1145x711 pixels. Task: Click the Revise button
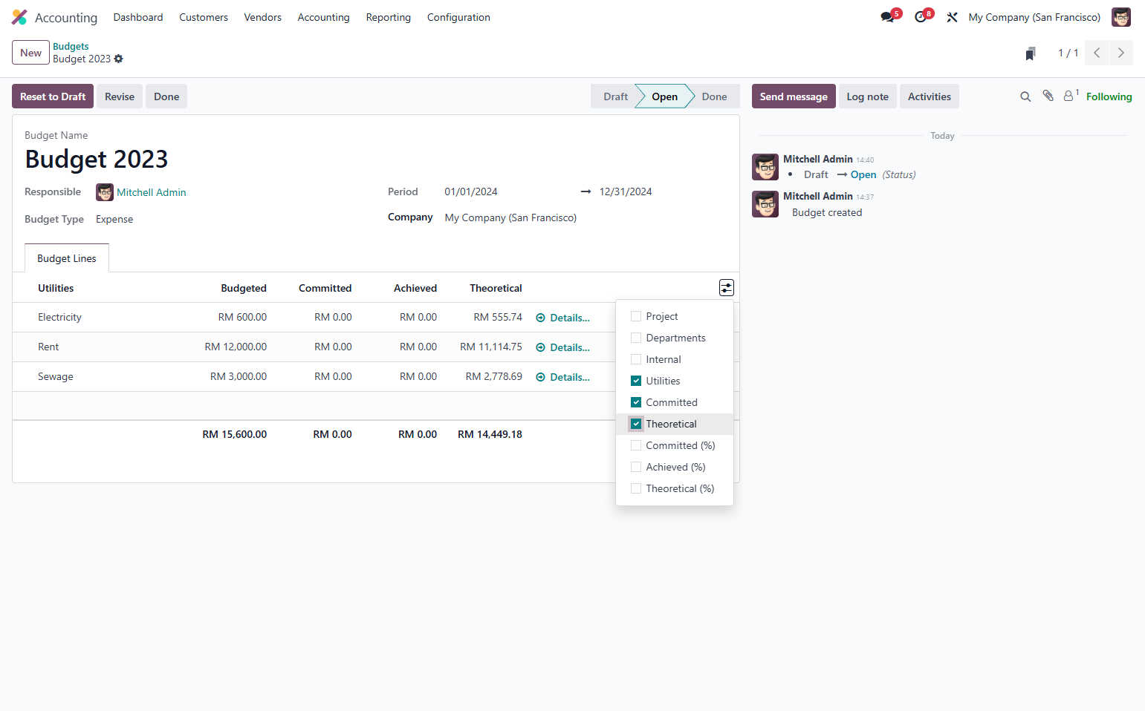click(120, 96)
